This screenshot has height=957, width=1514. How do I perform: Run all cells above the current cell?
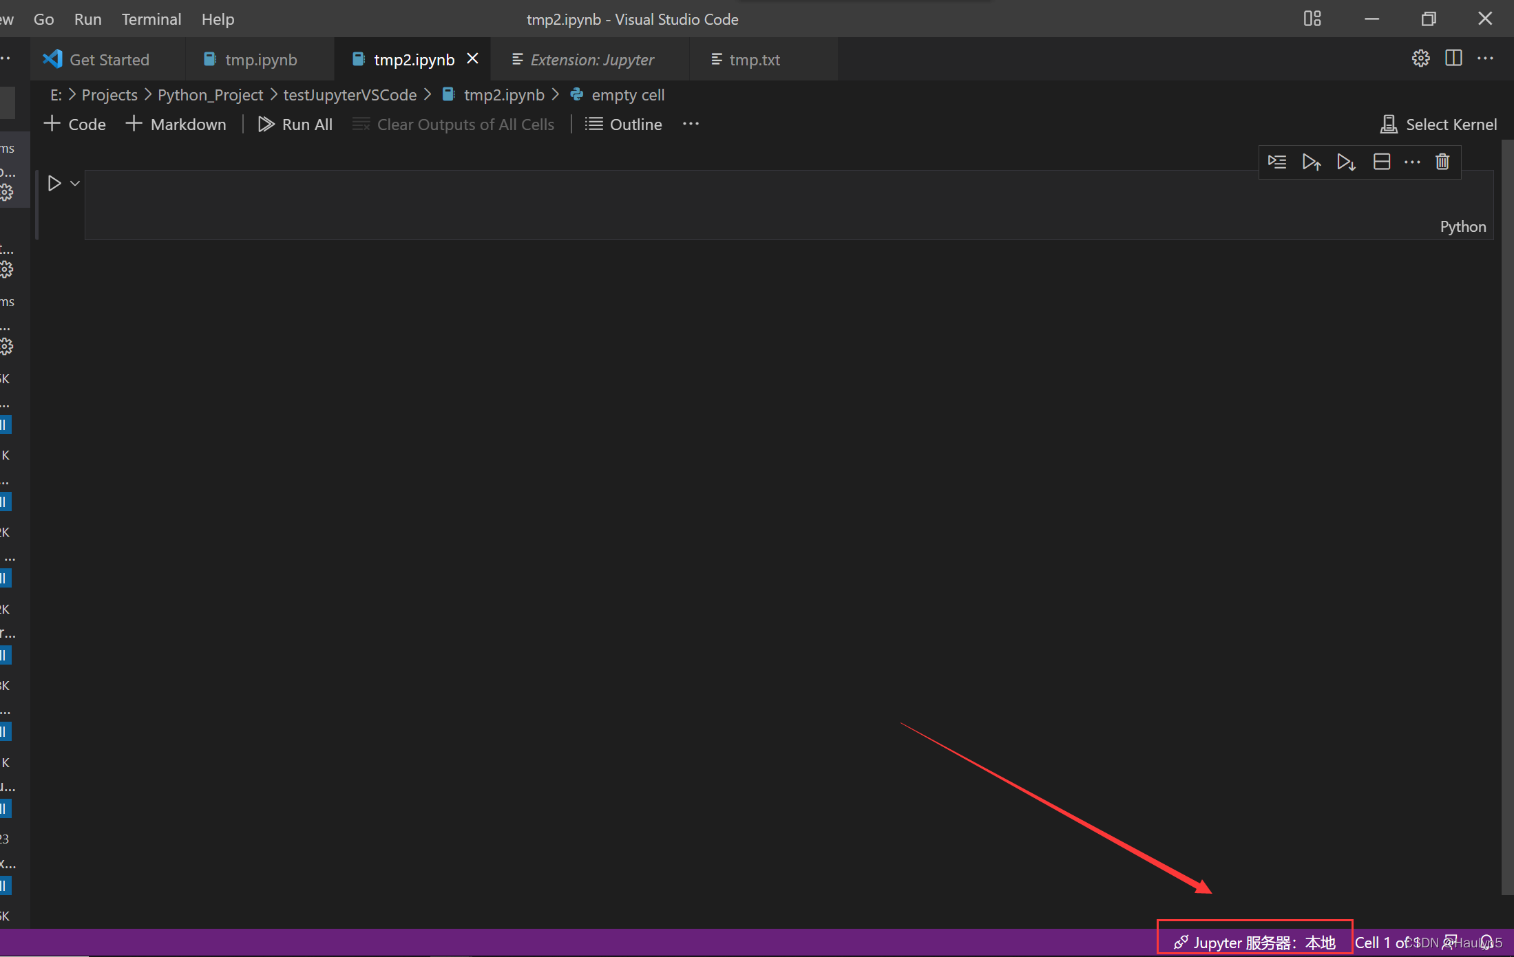1312,162
